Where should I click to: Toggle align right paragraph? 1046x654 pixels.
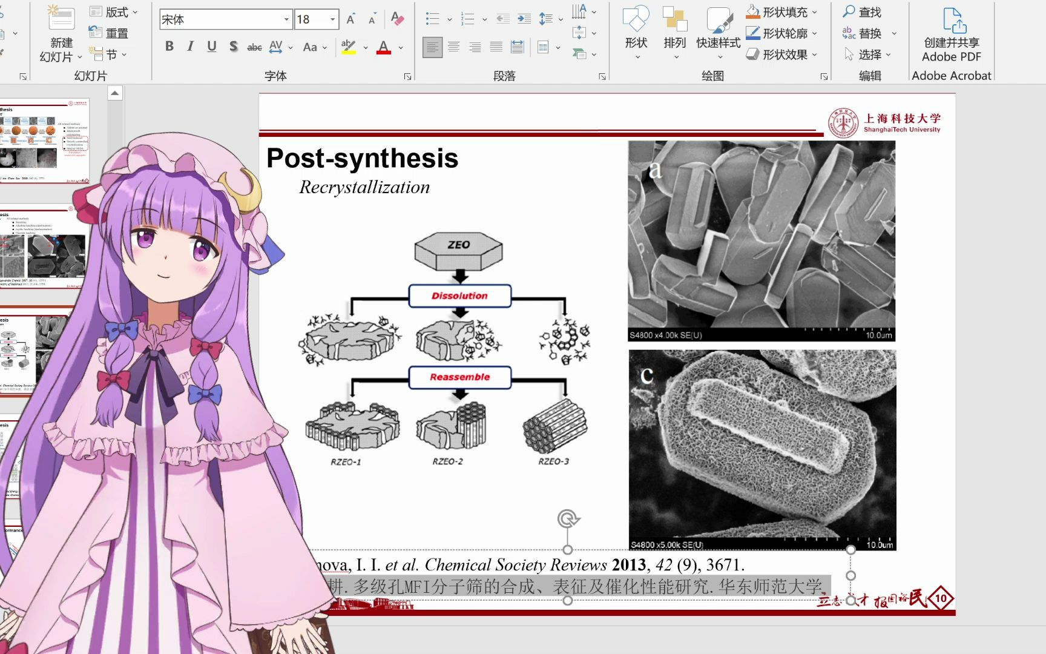pyautogui.click(x=475, y=47)
